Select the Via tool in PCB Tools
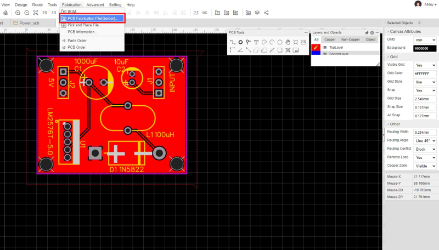 pos(248,42)
